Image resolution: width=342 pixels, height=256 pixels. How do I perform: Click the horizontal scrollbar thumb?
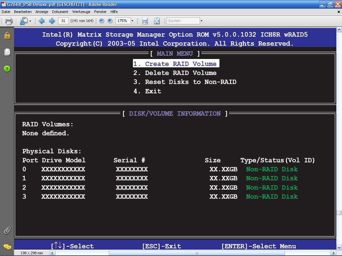(197, 253)
